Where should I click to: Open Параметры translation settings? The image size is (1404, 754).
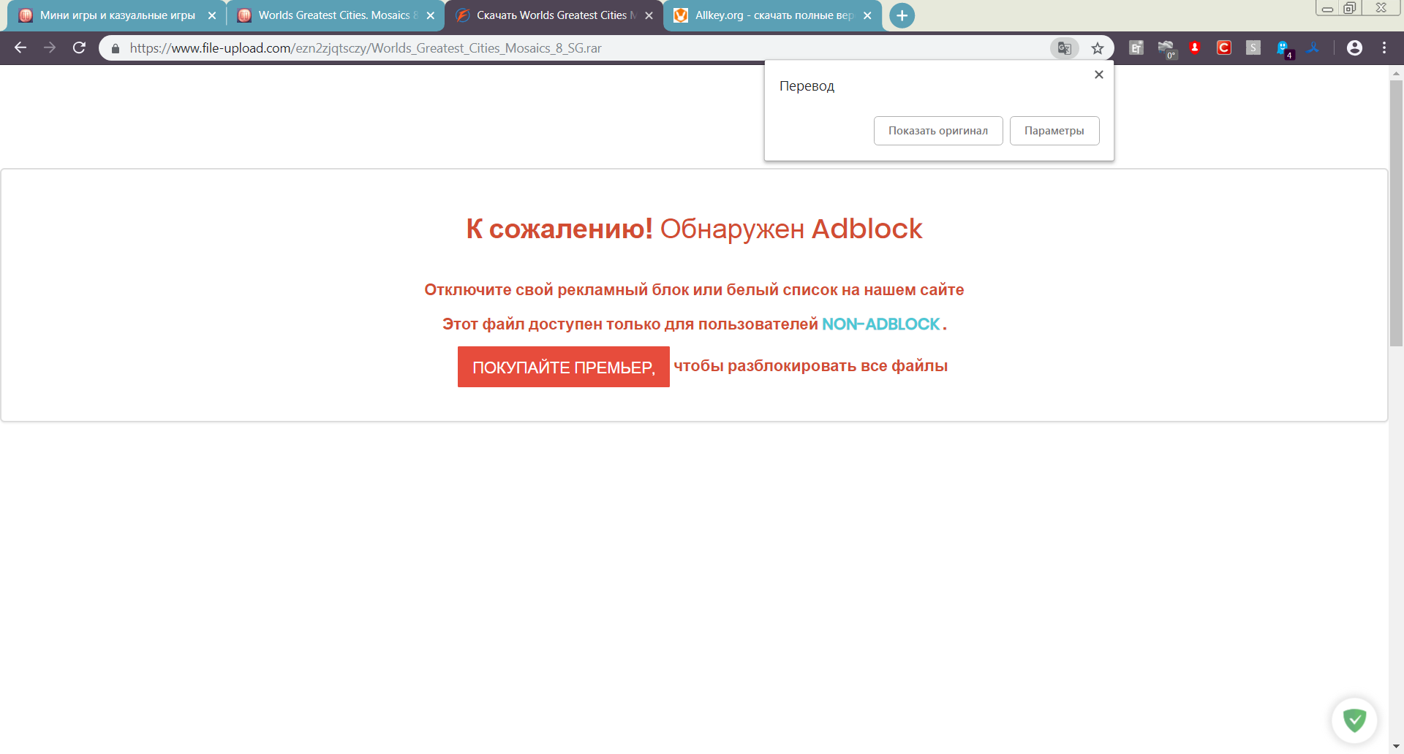1054,131
